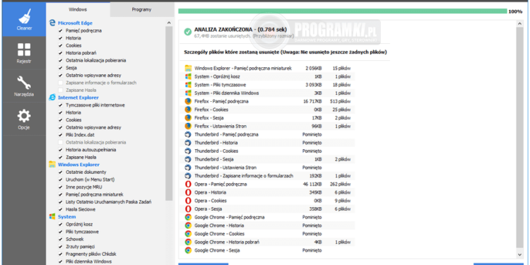Uncheck Historia pobrań under Microsoft Edge
Screen dimensions: 530x265
point(61,53)
